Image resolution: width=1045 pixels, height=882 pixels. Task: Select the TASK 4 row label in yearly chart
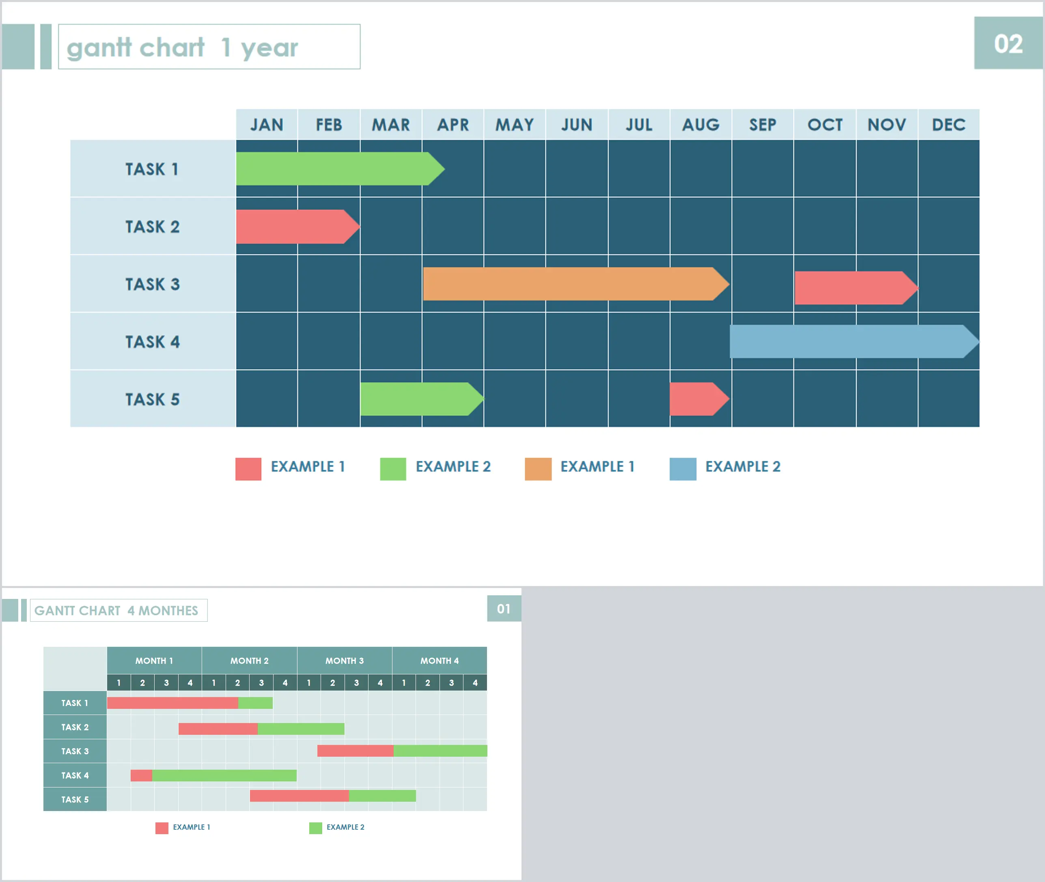point(153,341)
